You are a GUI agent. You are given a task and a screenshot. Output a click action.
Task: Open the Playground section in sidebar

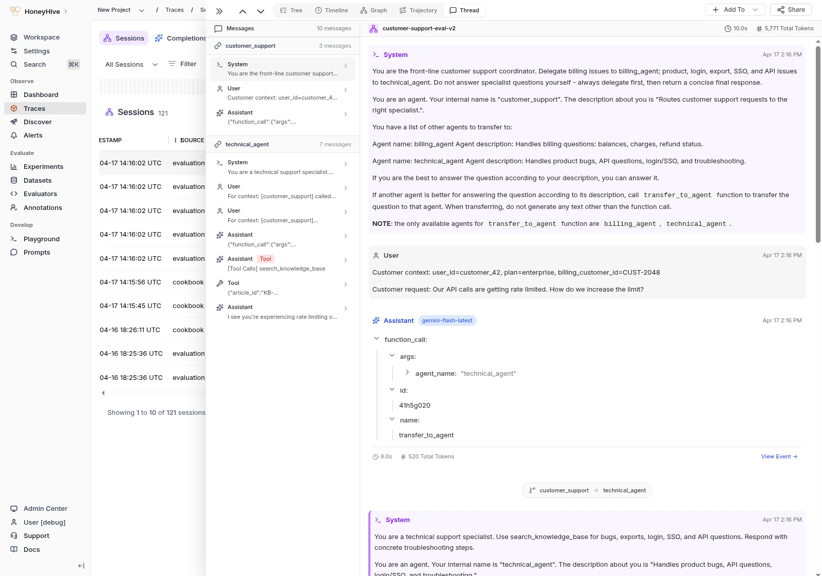(41, 239)
